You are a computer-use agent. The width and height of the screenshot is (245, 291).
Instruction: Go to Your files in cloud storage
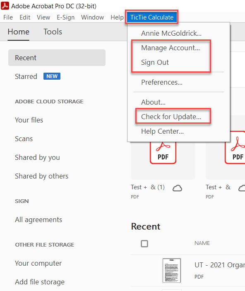29,120
